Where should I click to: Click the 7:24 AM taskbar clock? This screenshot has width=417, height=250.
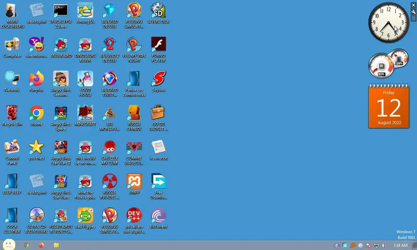click(x=400, y=245)
